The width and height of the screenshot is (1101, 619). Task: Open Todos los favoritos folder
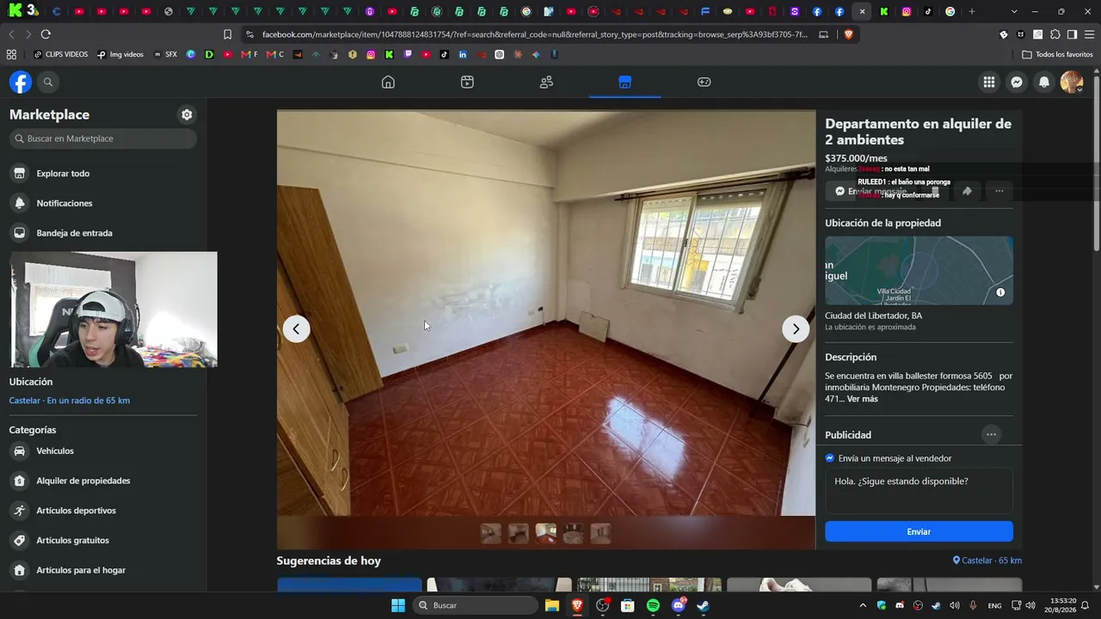tap(1057, 54)
